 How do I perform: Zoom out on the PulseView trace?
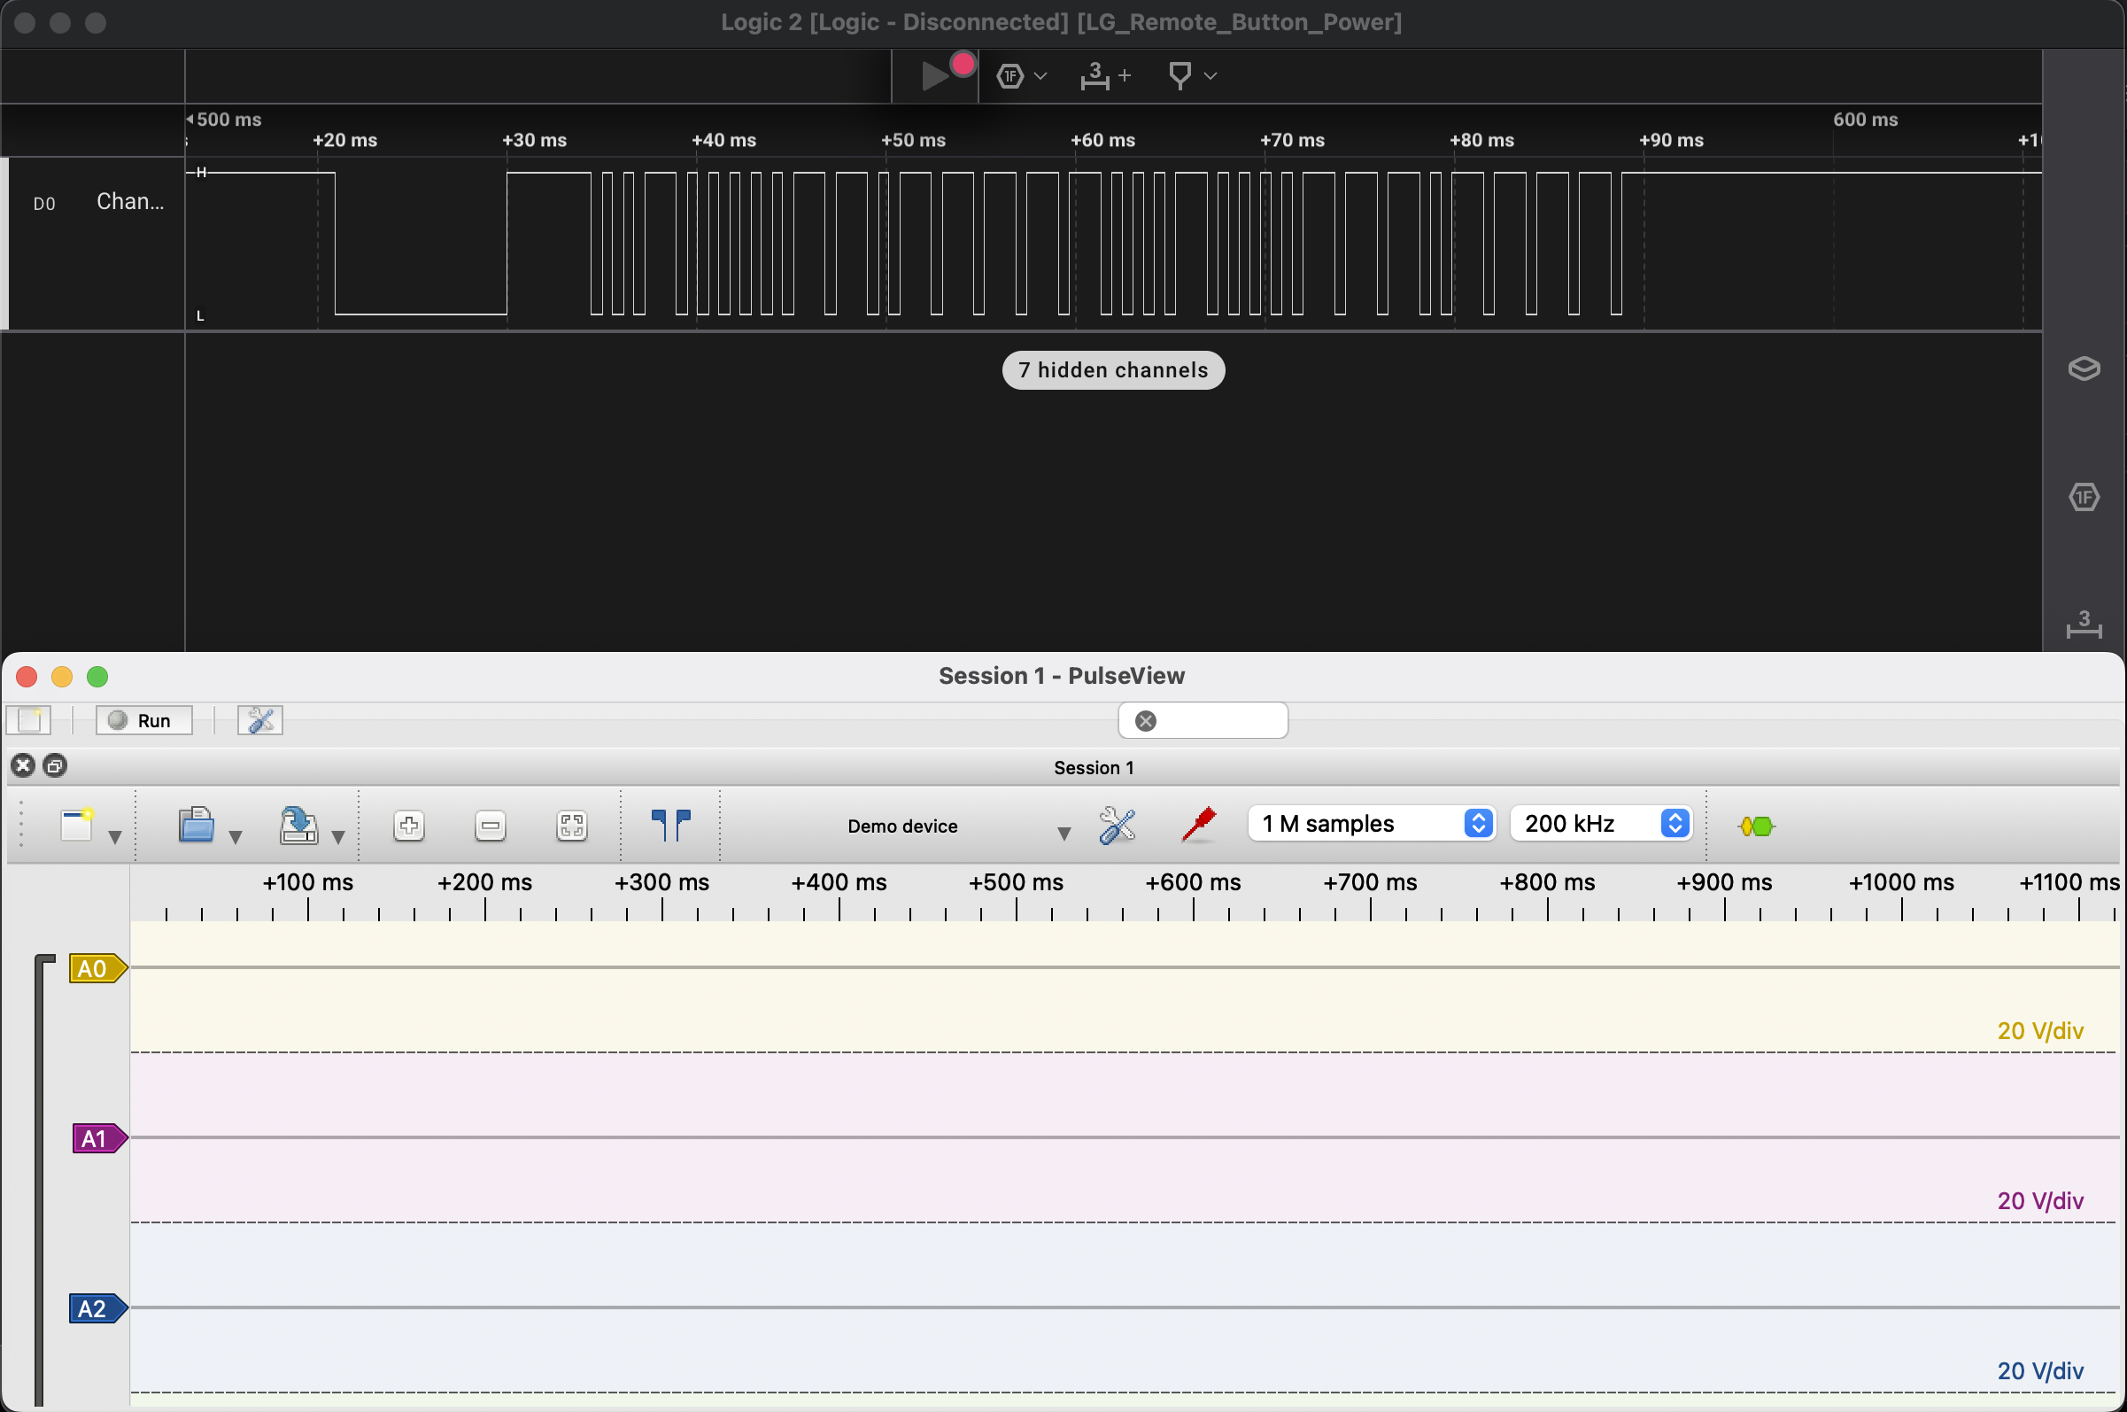point(490,826)
